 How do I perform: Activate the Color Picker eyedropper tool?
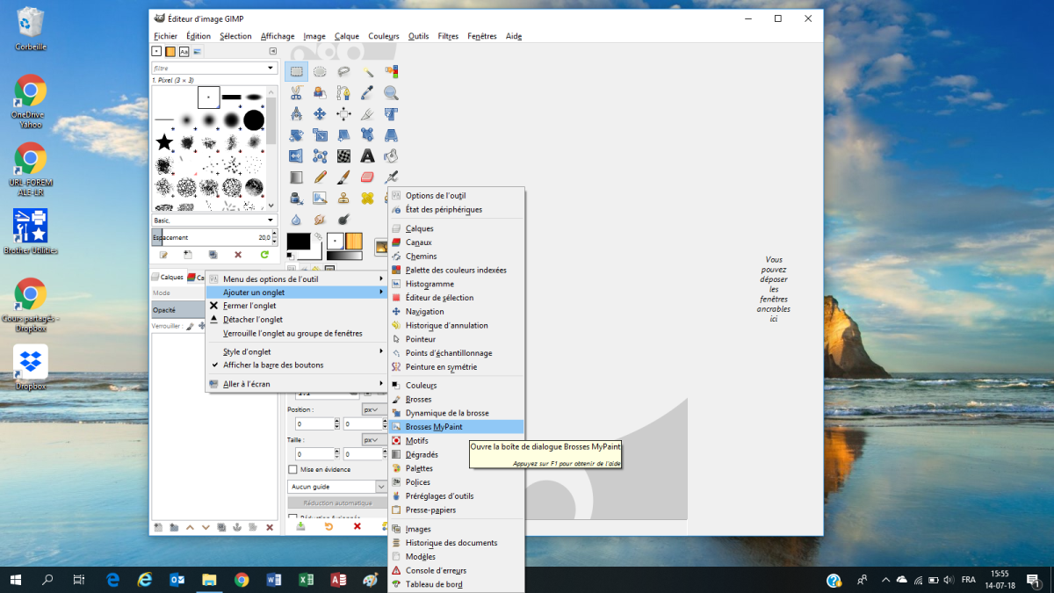[367, 93]
